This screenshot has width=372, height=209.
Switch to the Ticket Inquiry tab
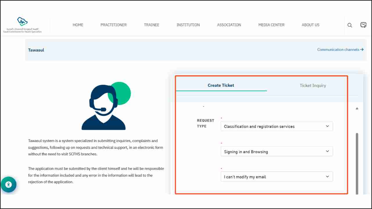313,85
